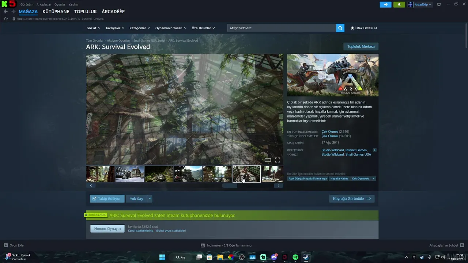Toggle the Takip Ediliyor follow checkbox

tap(94, 199)
